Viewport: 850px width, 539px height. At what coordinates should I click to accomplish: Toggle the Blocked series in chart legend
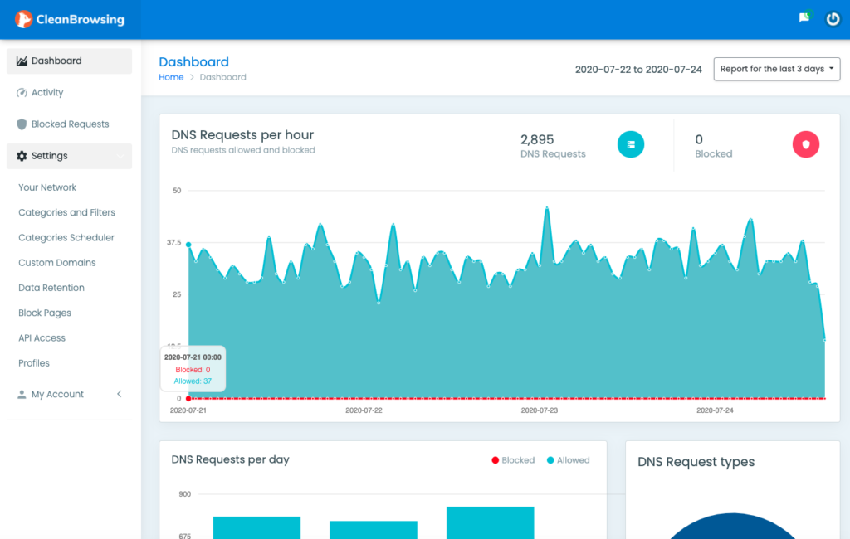512,460
